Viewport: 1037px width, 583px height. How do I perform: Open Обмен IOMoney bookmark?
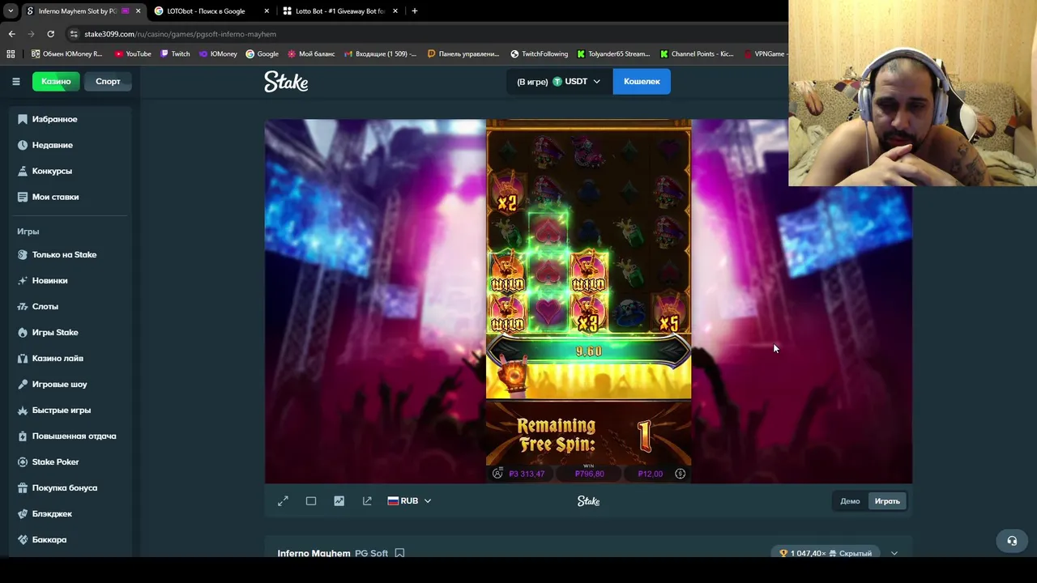pos(66,53)
